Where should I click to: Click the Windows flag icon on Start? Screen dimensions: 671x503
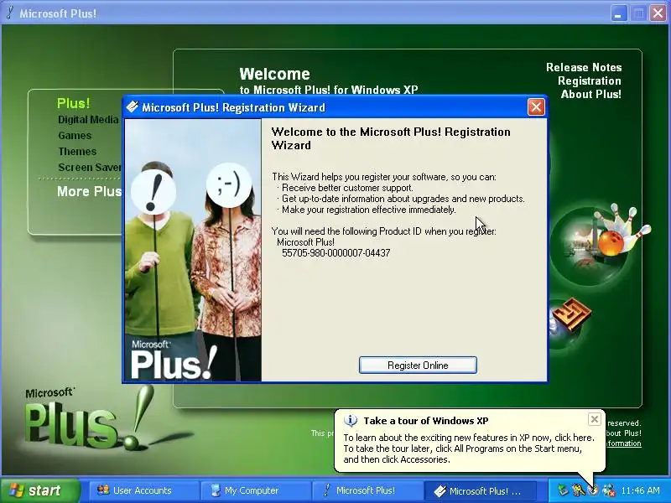pos(17,490)
